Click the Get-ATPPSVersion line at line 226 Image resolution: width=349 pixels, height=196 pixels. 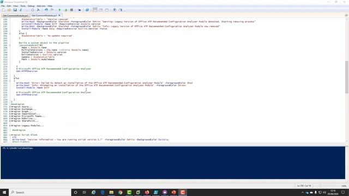[27, 95]
